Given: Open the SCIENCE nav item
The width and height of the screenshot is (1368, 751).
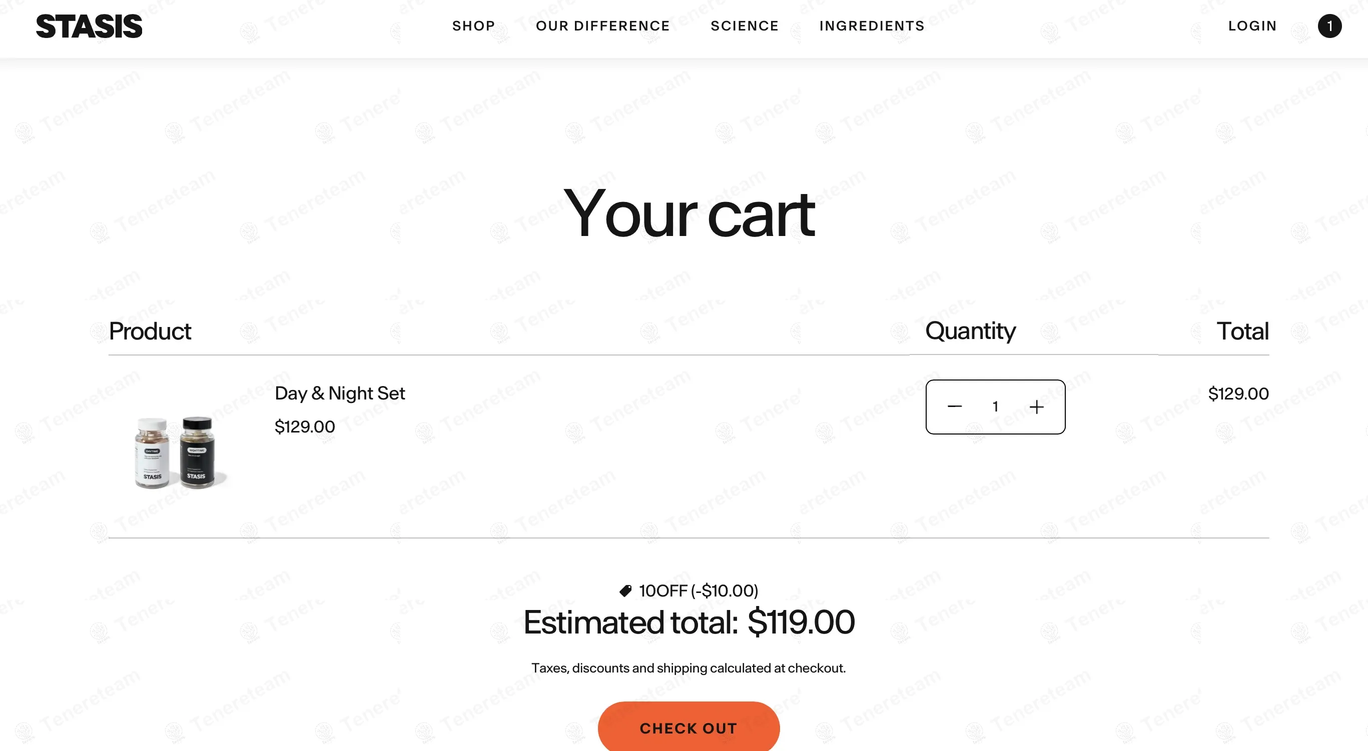Looking at the screenshot, I should pos(745,26).
